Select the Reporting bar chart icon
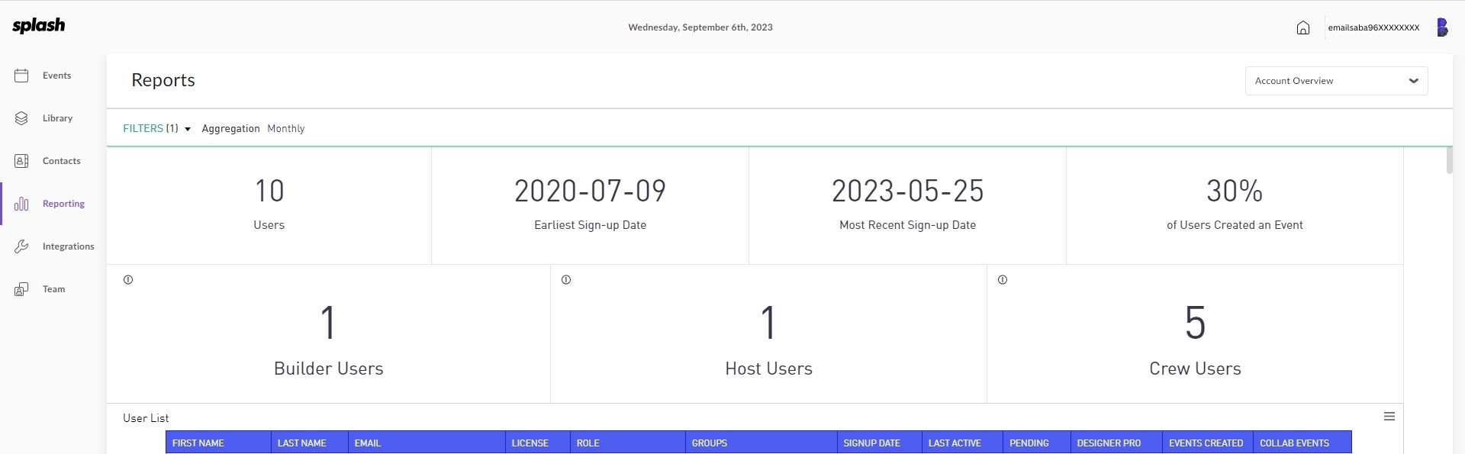The width and height of the screenshot is (1465, 454). (21, 204)
